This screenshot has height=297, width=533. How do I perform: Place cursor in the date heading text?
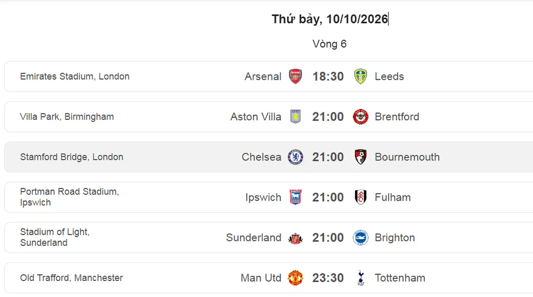(x=330, y=19)
